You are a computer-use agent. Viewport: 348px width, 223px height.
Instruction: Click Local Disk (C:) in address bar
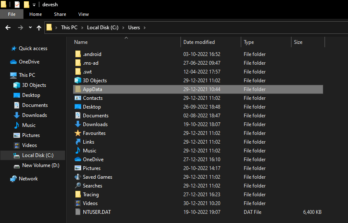103,28
